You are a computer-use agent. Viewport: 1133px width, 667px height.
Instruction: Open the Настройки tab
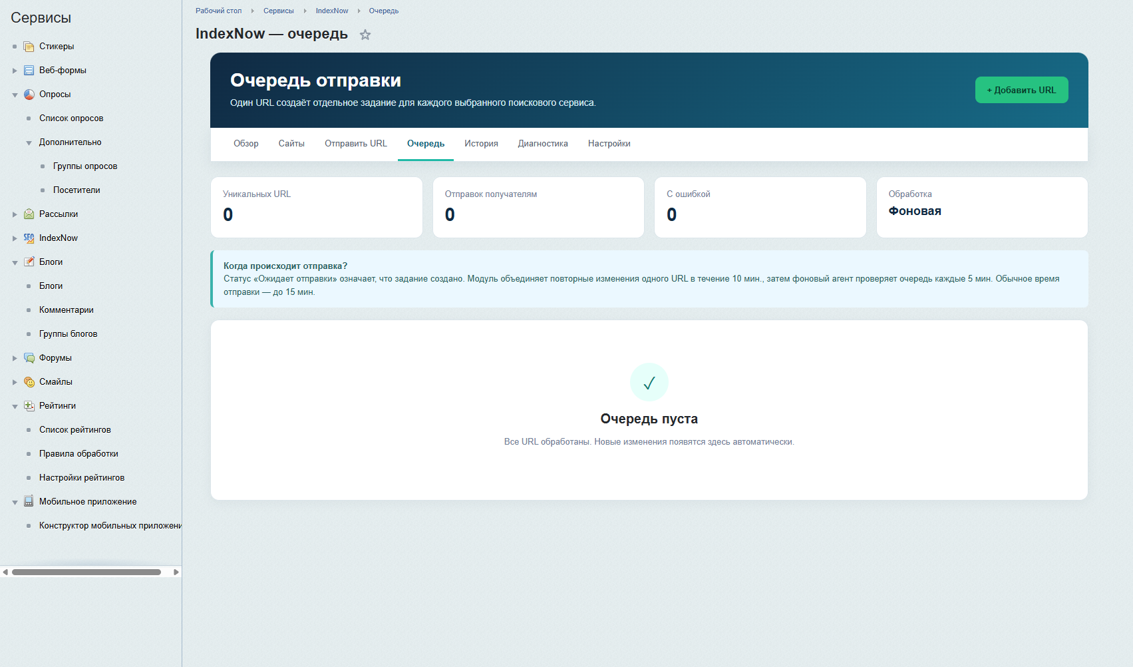point(609,144)
